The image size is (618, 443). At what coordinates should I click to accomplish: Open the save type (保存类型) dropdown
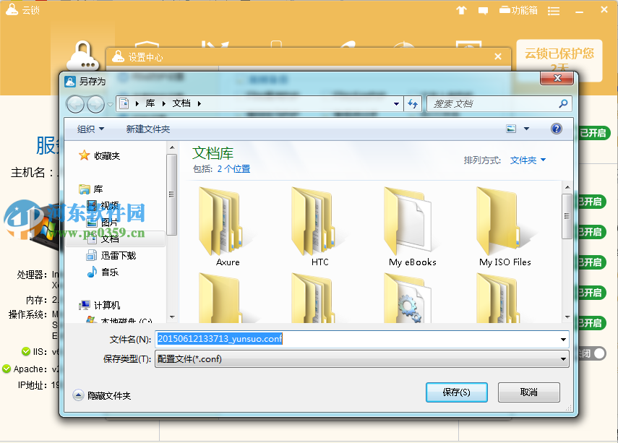pyautogui.click(x=362, y=359)
